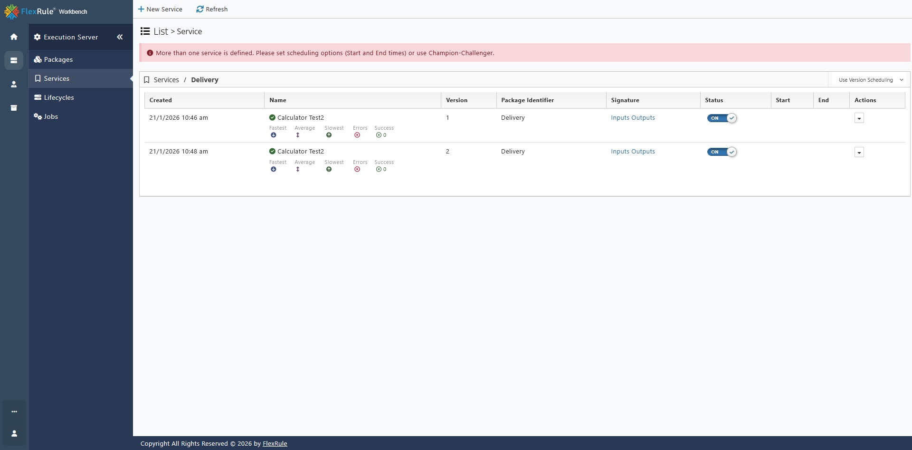Click the plus icon for New Service

pyautogui.click(x=141, y=9)
